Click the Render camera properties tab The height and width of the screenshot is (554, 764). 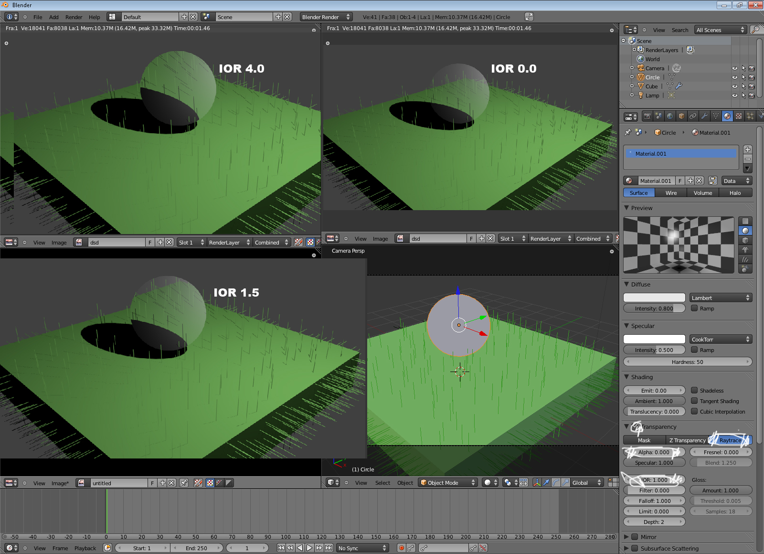coord(647,116)
